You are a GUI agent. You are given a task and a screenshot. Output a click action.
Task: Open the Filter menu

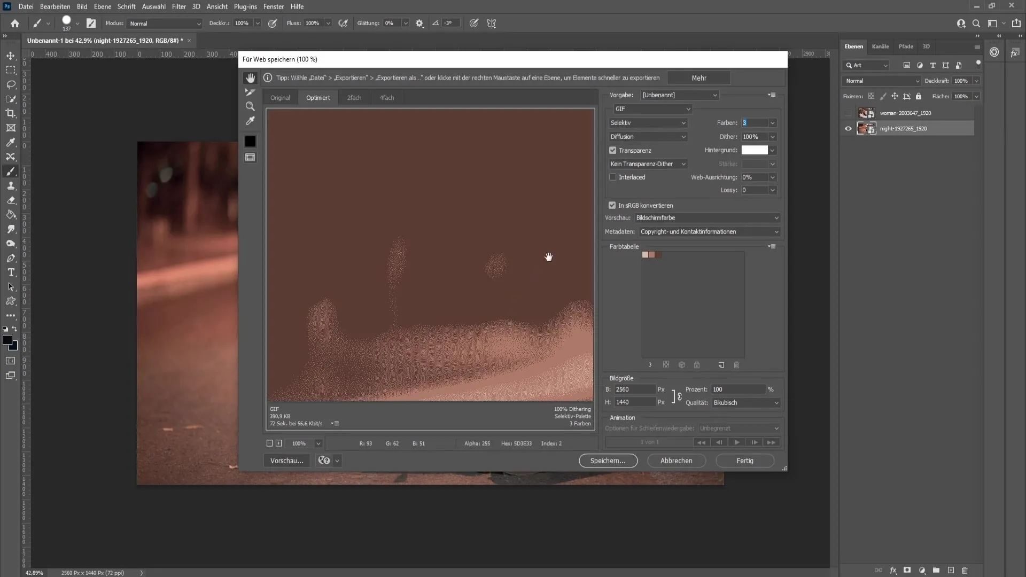coord(179,6)
